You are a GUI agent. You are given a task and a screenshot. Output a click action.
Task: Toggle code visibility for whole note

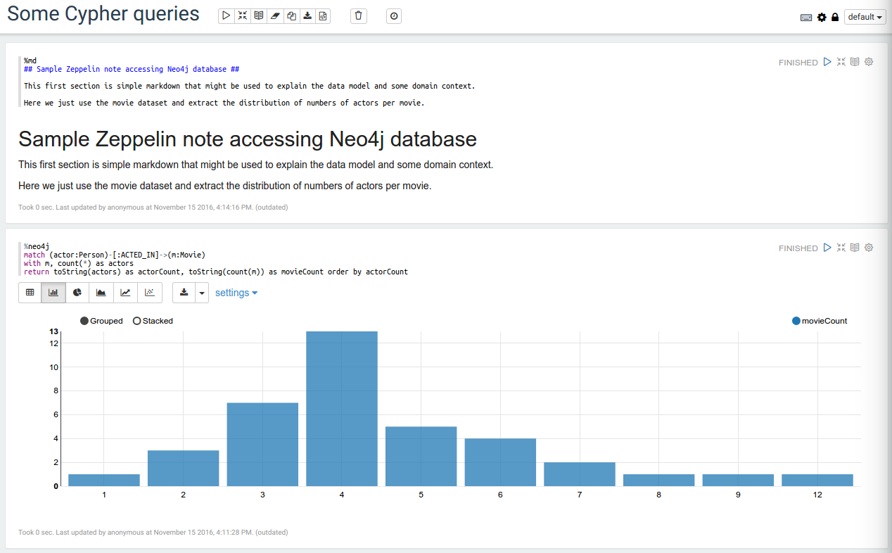[243, 15]
